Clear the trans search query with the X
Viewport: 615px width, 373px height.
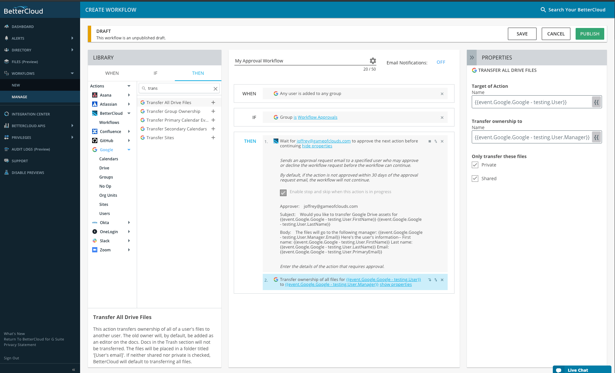215,88
